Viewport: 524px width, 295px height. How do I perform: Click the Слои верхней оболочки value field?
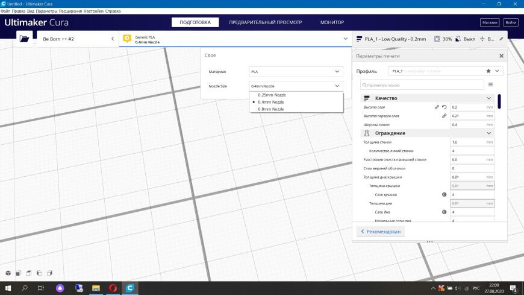coord(472,168)
